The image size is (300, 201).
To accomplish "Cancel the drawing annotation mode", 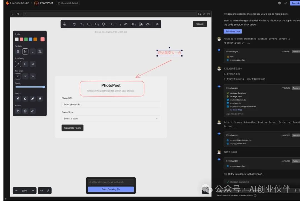I will [200, 24].
